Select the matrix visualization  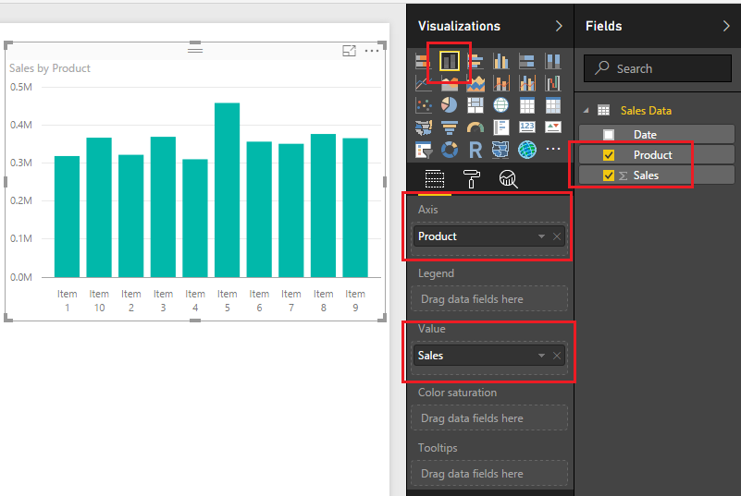click(553, 105)
